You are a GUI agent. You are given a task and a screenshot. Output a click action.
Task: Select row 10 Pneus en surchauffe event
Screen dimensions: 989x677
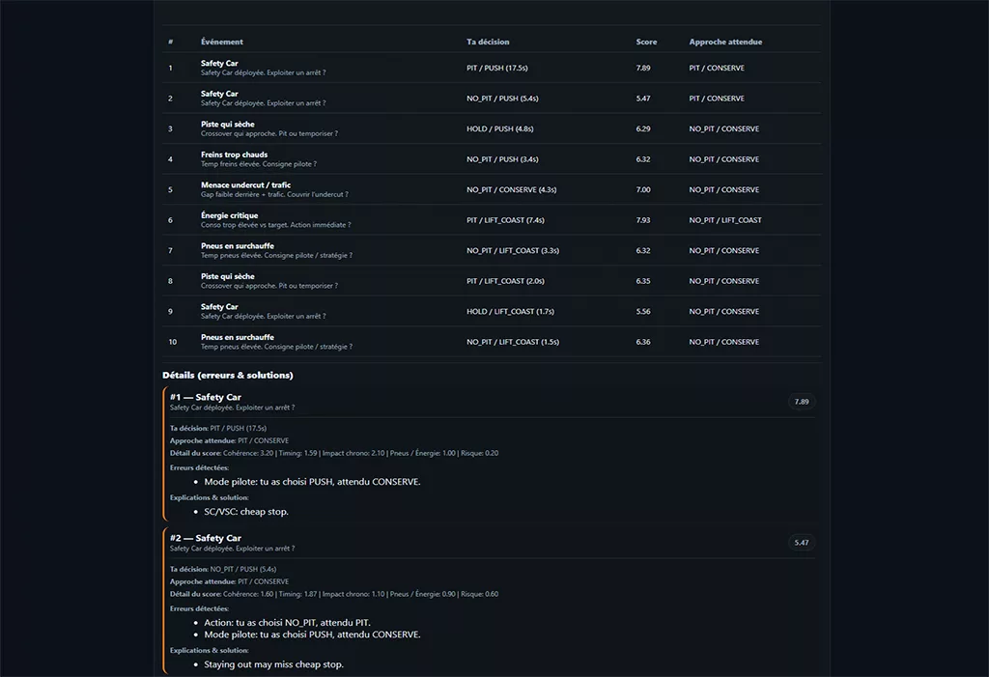(237, 337)
